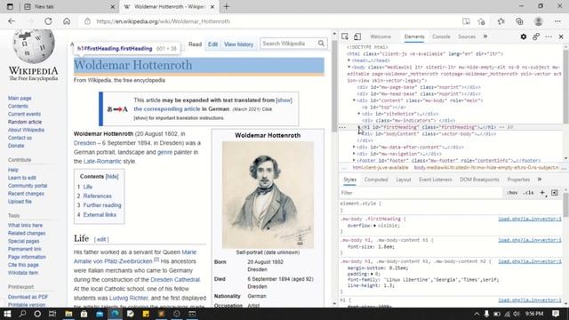Select the Event Listeners tab
569x320 pixels.
[436, 180]
